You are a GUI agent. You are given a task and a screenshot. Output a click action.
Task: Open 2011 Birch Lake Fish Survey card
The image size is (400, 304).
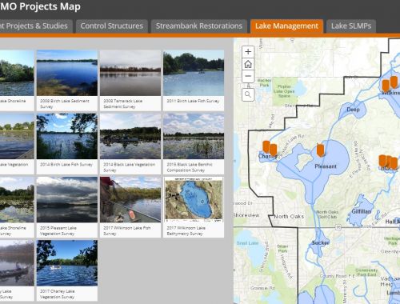click(194, 81)
